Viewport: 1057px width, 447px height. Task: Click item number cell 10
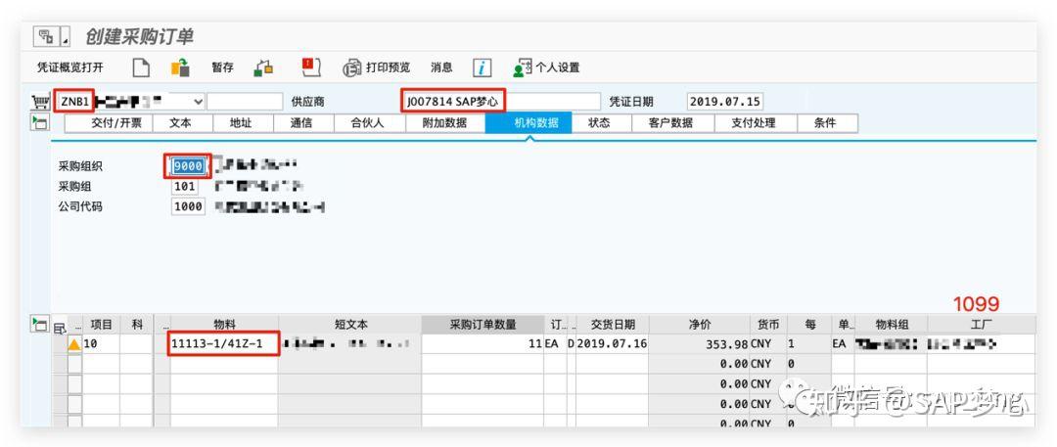click(102, 344)
